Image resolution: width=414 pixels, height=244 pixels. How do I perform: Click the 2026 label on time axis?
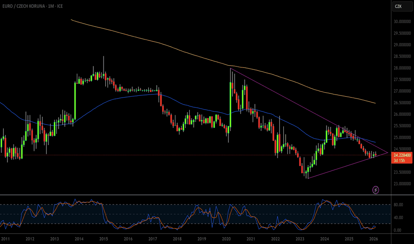(374, 239)
